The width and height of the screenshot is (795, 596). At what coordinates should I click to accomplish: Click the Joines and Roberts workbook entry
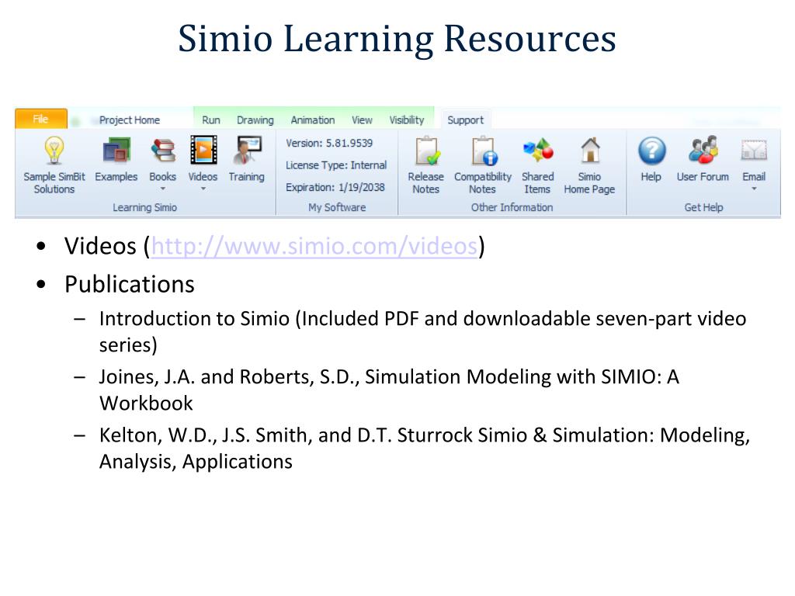[390, 390]
